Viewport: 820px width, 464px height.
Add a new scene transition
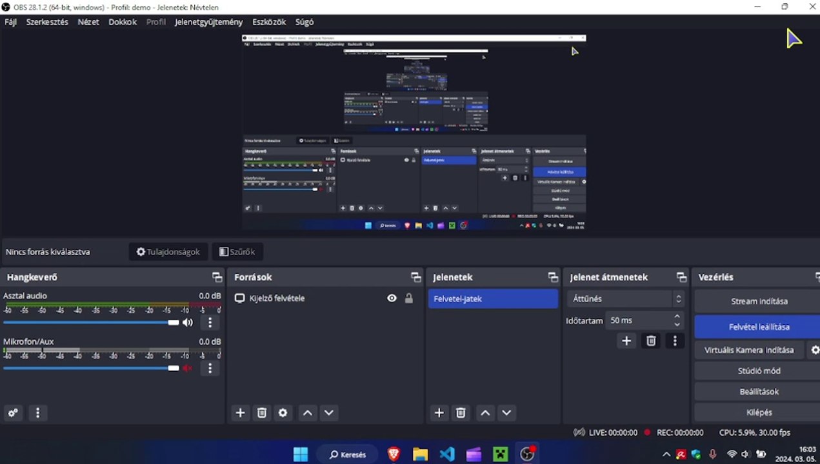(x=626, y=341)
